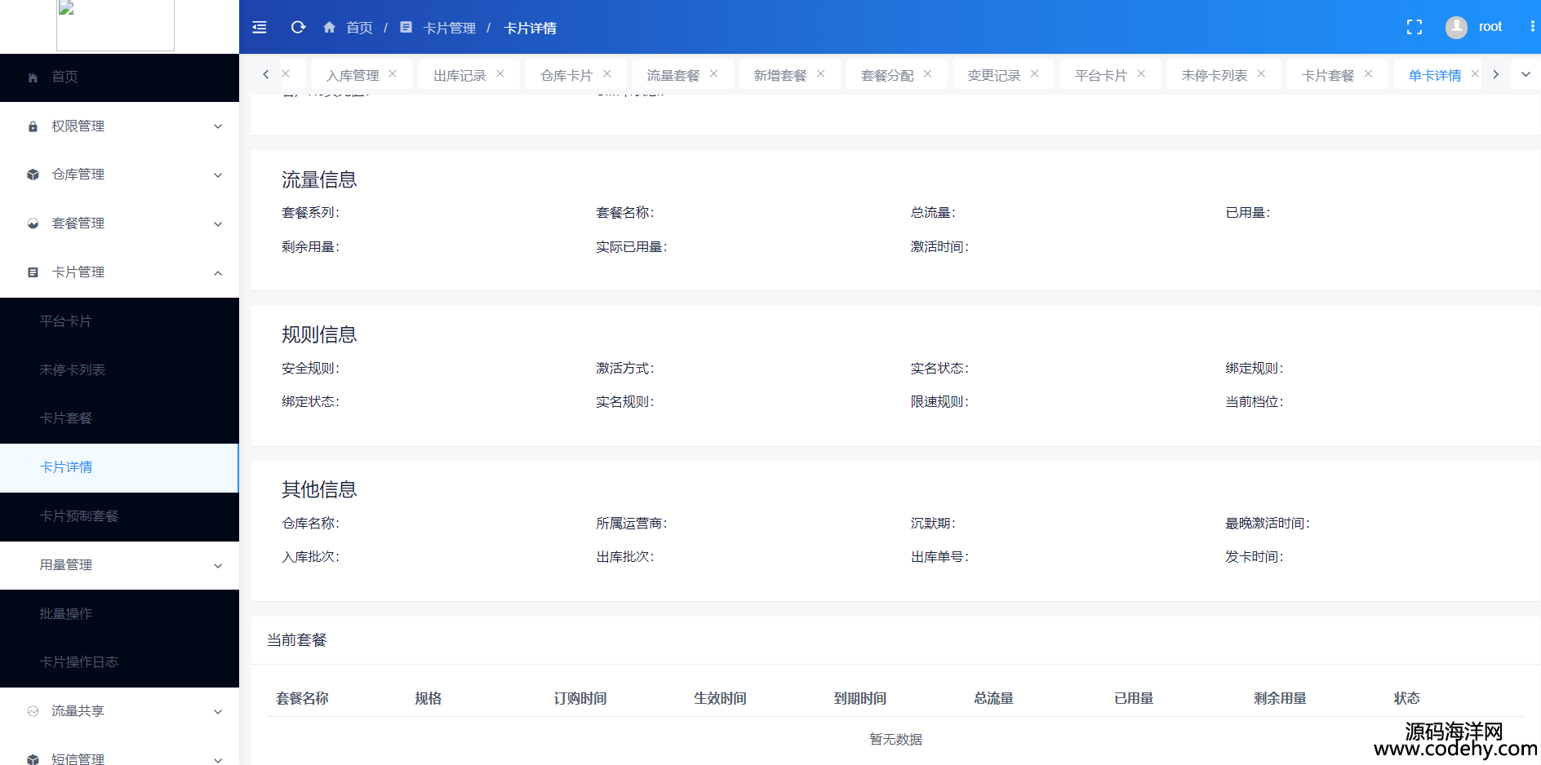Expand the 权限管理 sidebar menu
This screenshot has width=1541, height=765.
point(119,126)
